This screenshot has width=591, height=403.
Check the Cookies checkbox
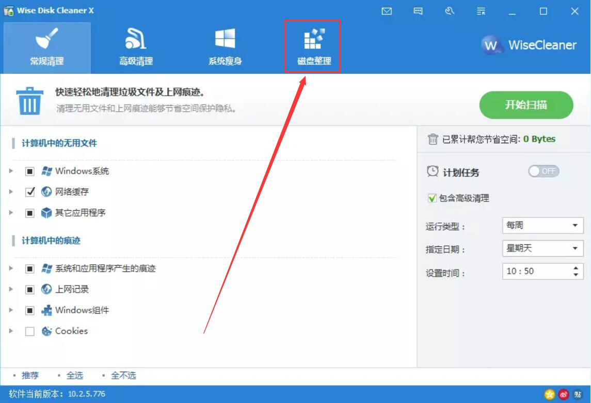[x=30, y=331]
